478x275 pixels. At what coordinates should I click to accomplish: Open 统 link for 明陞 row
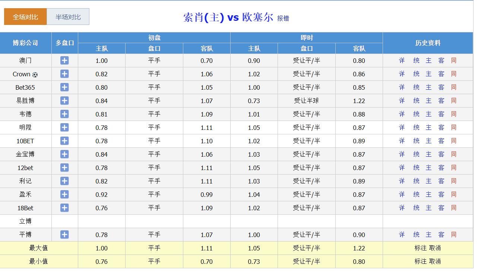[416, 128]
